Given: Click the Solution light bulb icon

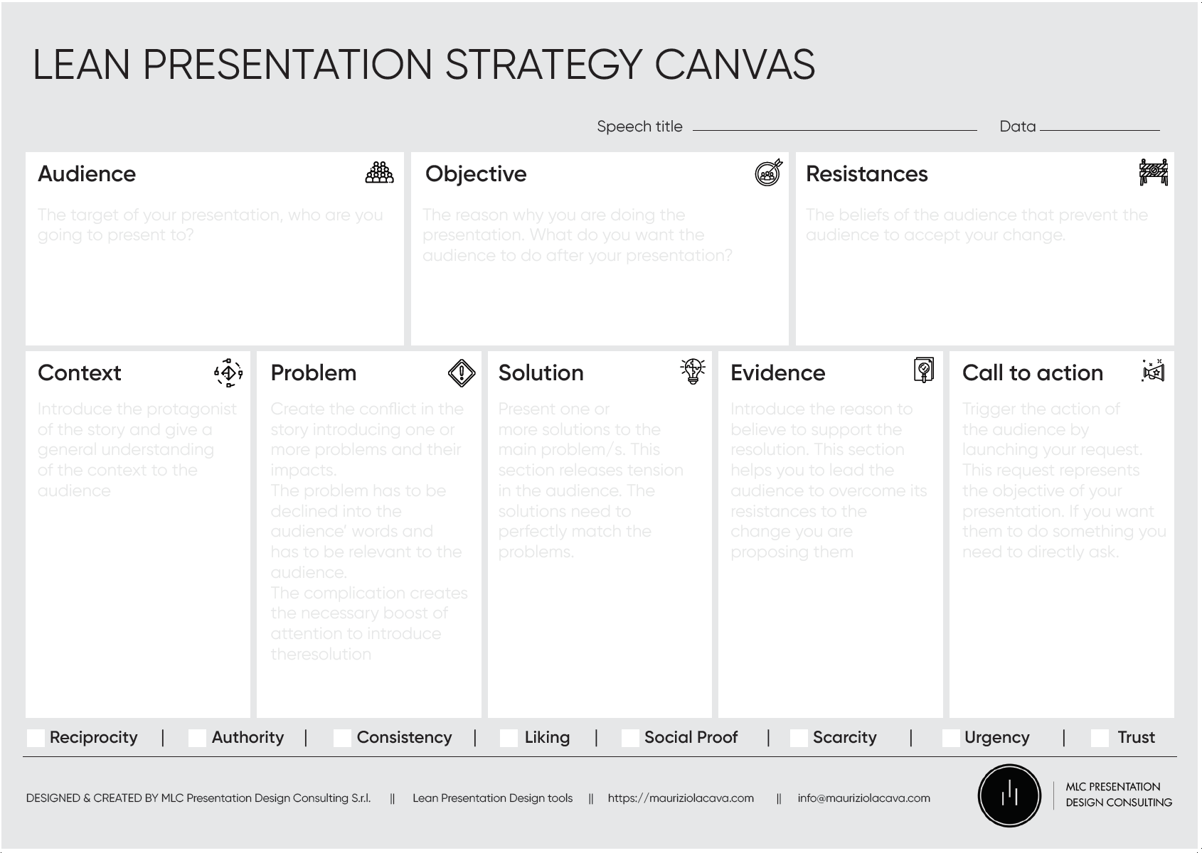Looking at the screenshot, I should 693,371.
